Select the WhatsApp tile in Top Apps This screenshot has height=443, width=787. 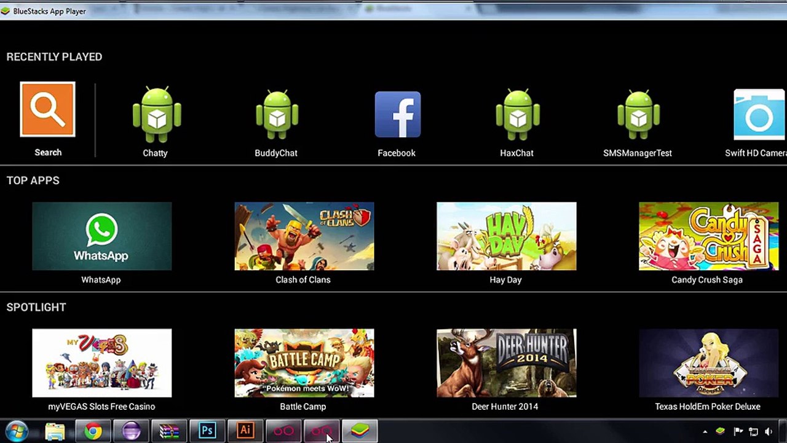[x=102, y=236]
